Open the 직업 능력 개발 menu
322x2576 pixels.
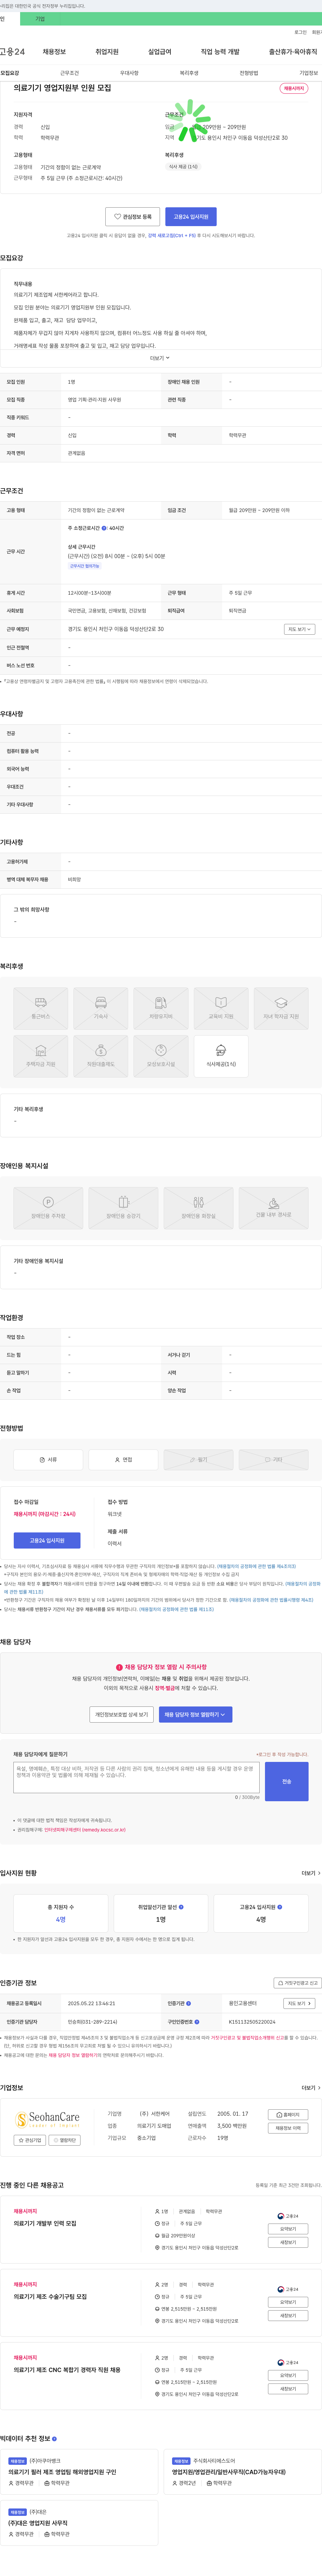tap(220, 52)
